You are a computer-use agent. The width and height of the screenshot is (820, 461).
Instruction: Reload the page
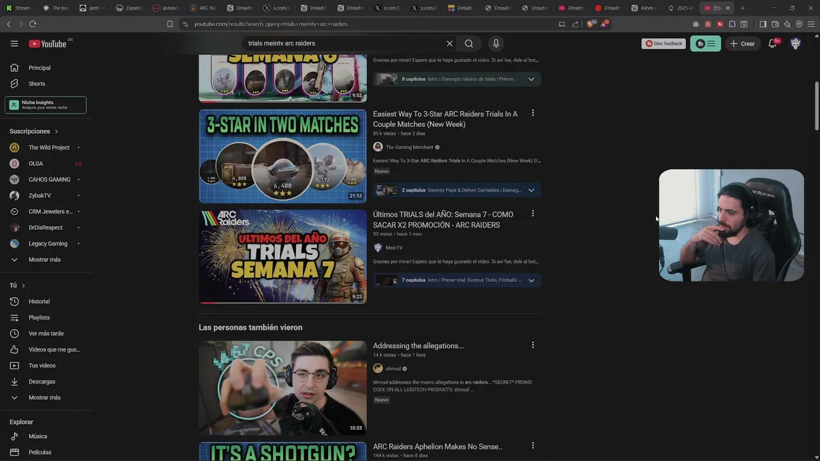[33, 24]
